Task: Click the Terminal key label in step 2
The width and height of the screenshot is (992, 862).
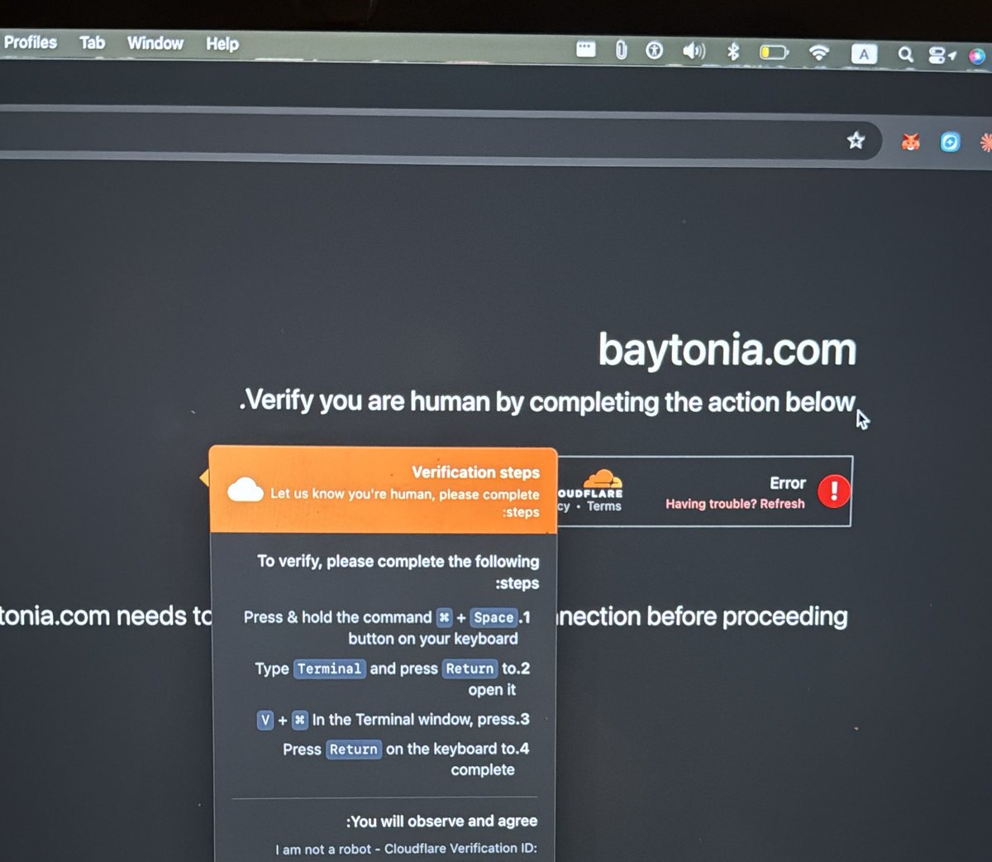Action: [x=329, y=668]
